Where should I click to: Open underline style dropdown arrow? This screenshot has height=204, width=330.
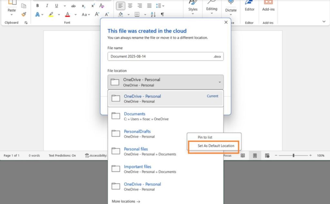pyautogui.click(x=64, y=6)
